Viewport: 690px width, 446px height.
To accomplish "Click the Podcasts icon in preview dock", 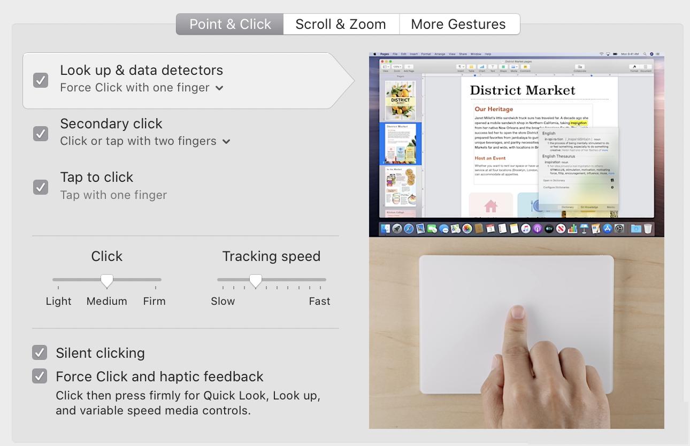I will click(538, 228).
